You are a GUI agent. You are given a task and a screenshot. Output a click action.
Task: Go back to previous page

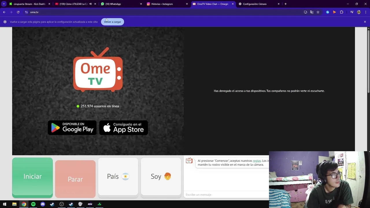tap(4, 12)
